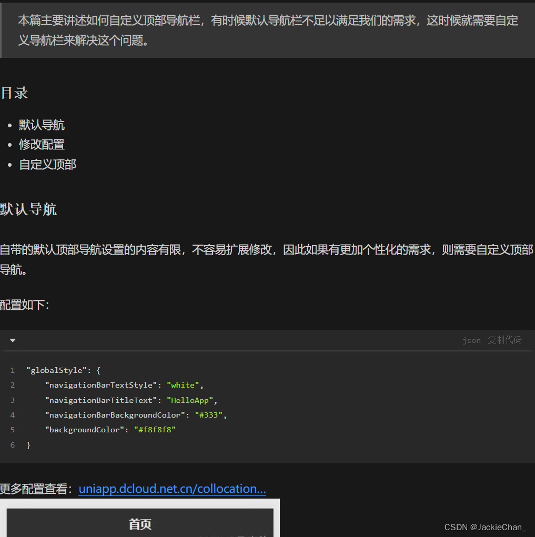Select the 修改配置 entry in the 目录

tap(42, 144)
